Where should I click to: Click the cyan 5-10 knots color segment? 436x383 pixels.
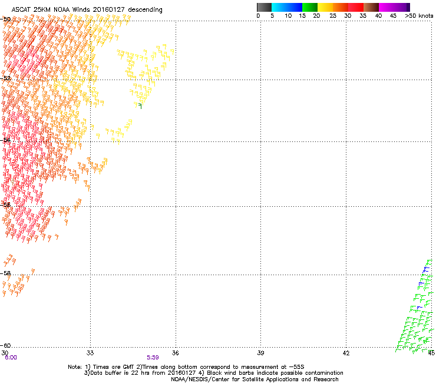click(x=279, y=7)
